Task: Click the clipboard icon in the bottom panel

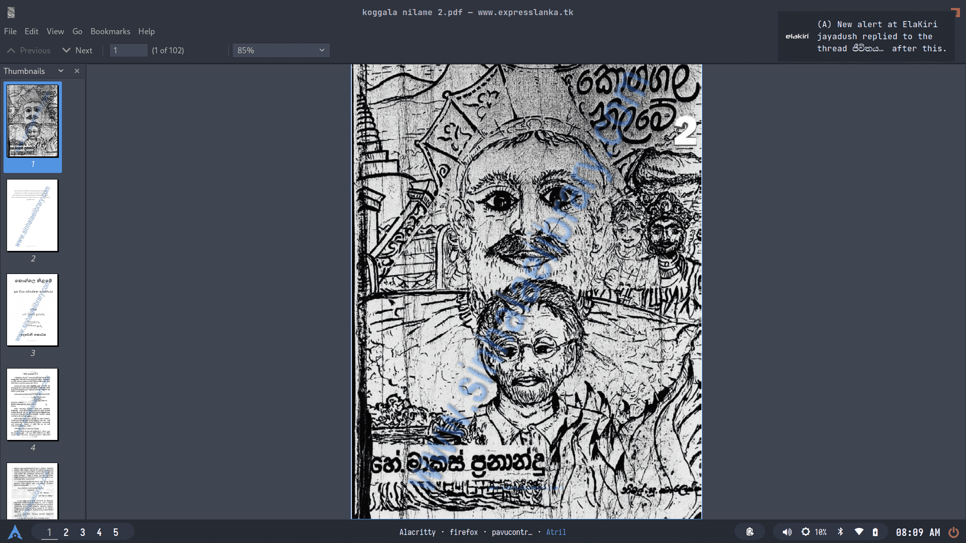Action: [x=750, y=532]
